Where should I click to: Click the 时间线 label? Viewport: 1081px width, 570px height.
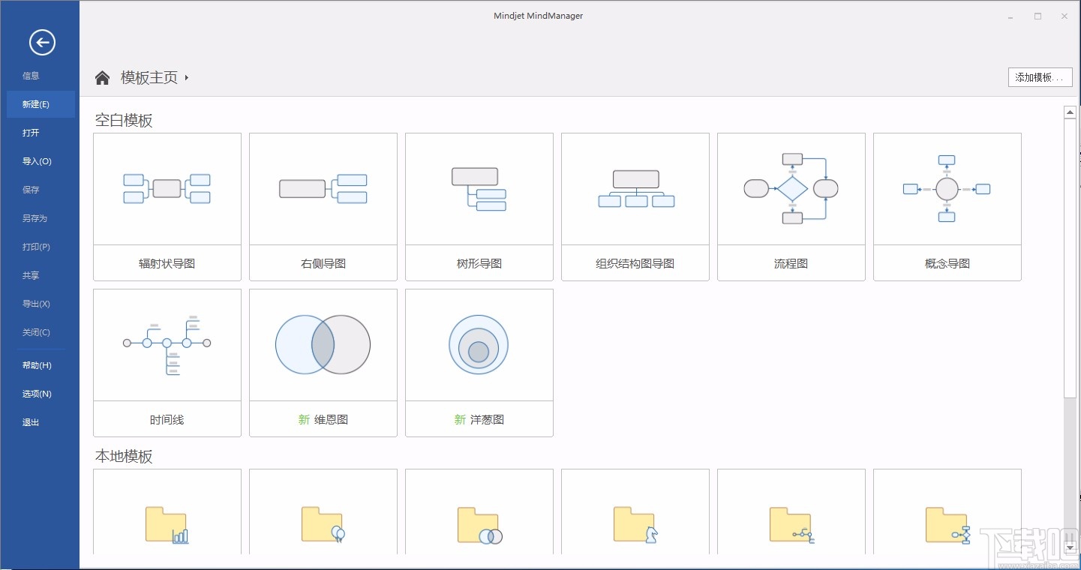tap(167, 419)
